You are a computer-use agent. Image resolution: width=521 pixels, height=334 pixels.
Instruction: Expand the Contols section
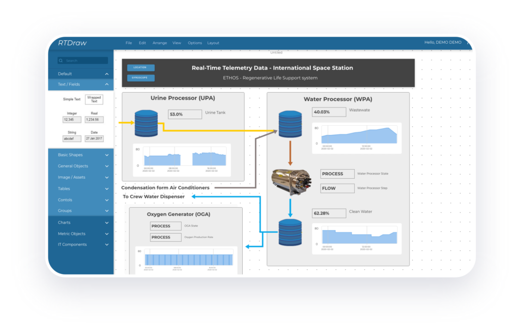(x=81, y=200)
